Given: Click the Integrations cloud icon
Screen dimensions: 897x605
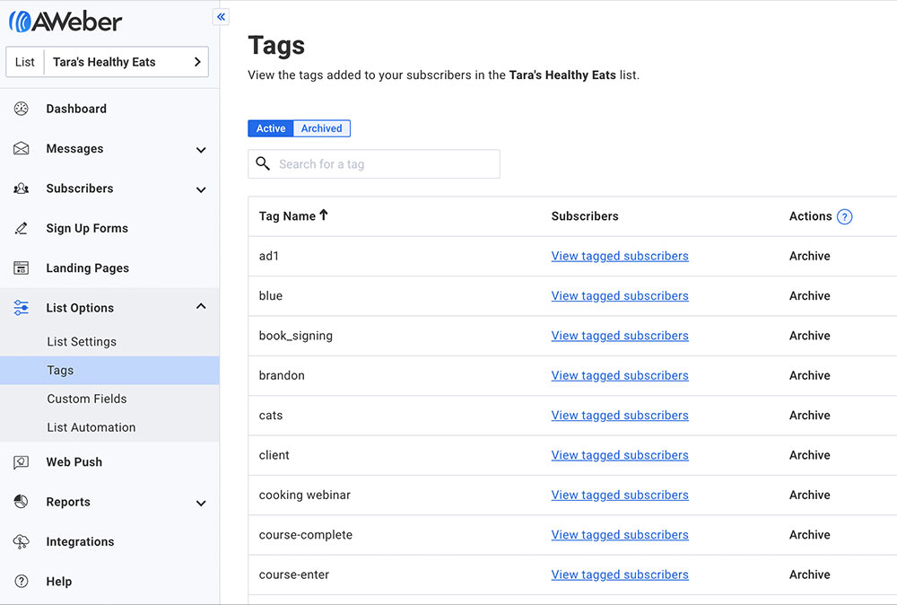Looking at the screenshot, I should [x=22, y=542].
